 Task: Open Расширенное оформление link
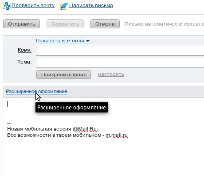[x=36, y=91]
